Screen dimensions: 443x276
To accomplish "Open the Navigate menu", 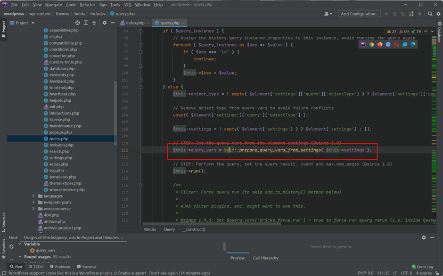I will point(53,5).
